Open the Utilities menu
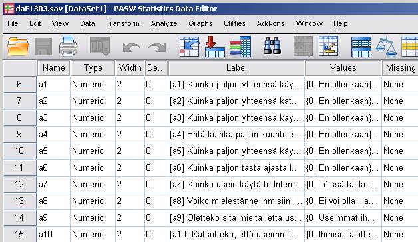Image resolution: width=418 pixels, height=242 pixels. (234, 23)
